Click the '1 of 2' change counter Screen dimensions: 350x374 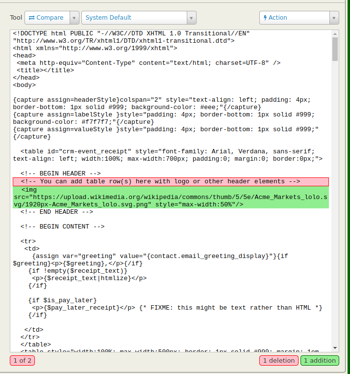click(x=22, y=360)
